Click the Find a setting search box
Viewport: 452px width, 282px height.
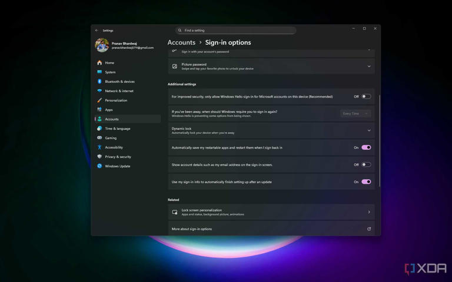tap(236, 30)
